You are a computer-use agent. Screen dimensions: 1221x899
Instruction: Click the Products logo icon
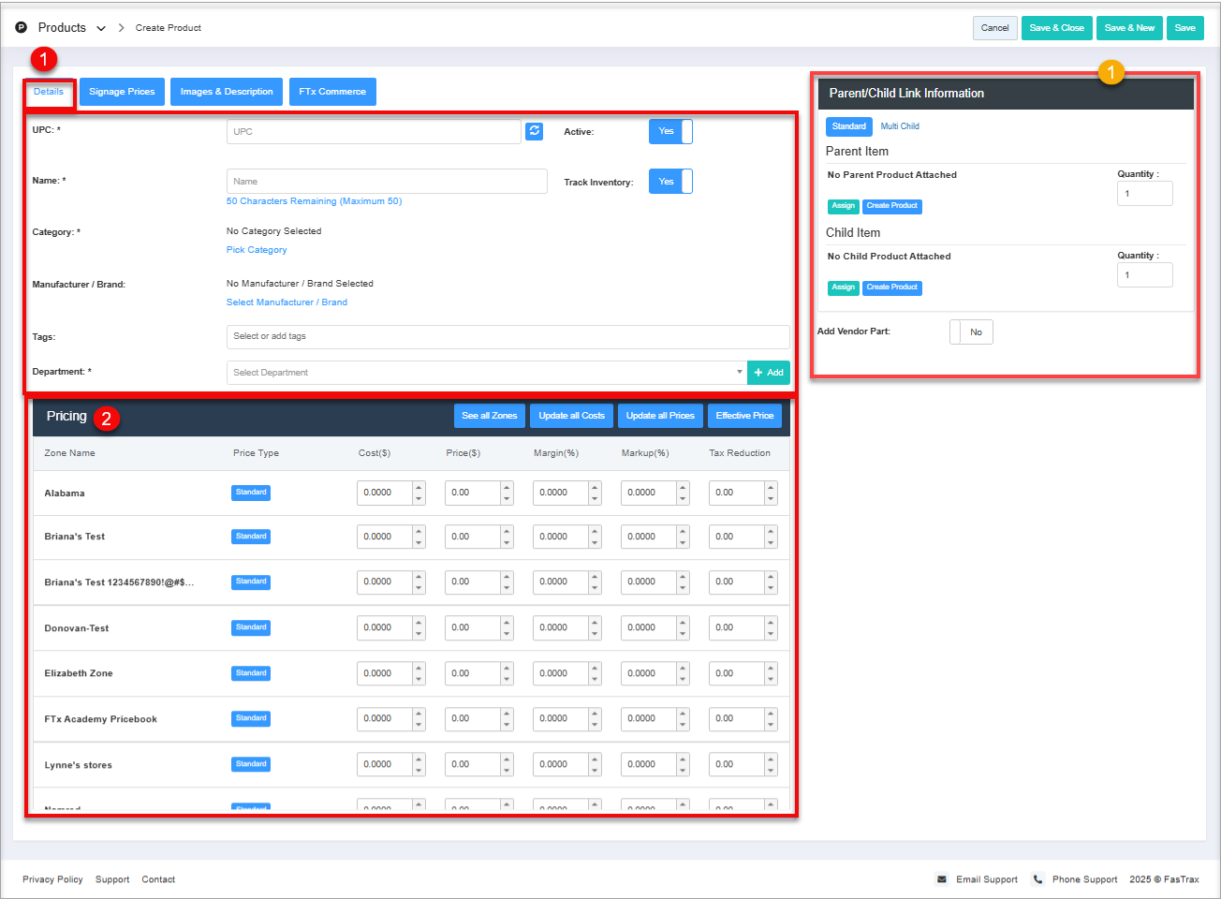[x=22, y=28]
